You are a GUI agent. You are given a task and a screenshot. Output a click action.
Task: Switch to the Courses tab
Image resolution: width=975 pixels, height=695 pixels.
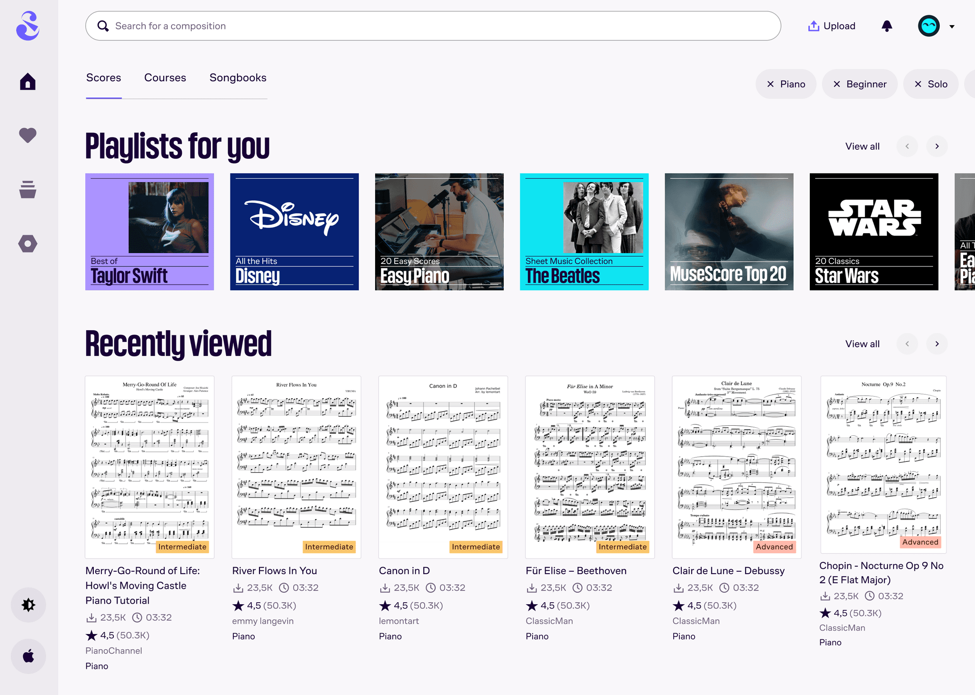point(165,78)
